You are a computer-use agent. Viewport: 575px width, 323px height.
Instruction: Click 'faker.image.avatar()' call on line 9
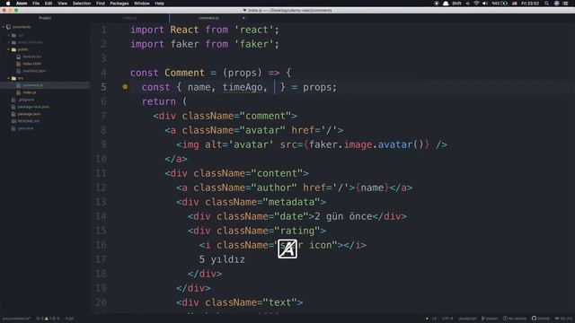[x=367, y=144]
